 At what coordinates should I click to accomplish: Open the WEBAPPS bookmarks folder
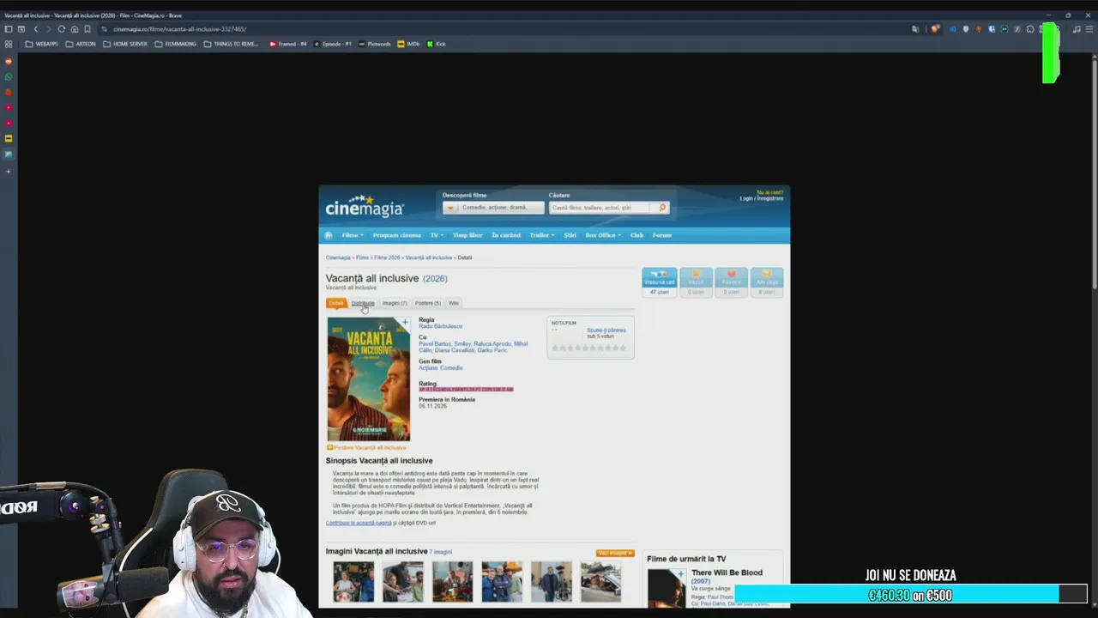tap(42, 44)
